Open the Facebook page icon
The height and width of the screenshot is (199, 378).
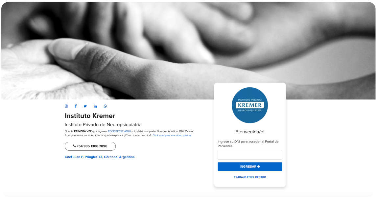[76, 106]
